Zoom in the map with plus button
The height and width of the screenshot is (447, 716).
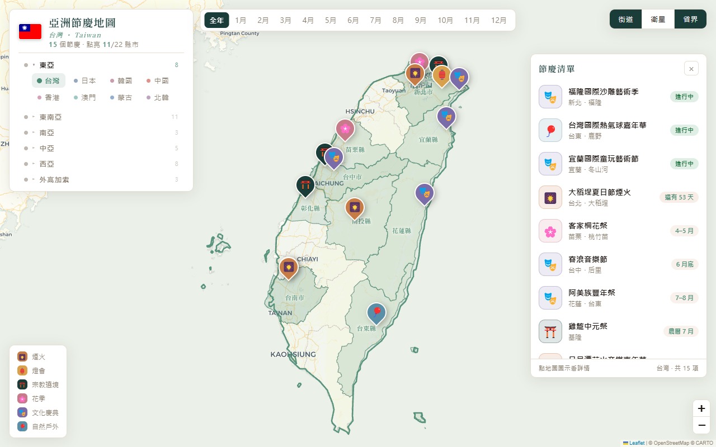coord(701,408)
